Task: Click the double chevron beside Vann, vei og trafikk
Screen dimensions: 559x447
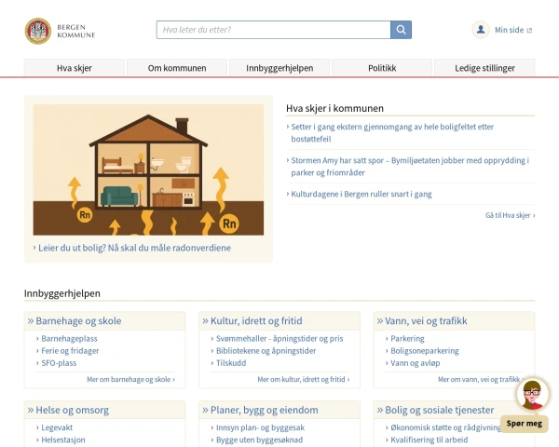Action: (380, 320)
